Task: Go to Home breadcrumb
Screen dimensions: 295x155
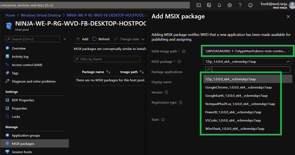Action: pyautogui.click(x=10, y=15)
